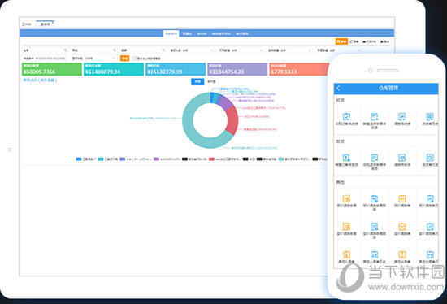Open the fifth filter dropdown in the top filter row

[x=241, y=50]
